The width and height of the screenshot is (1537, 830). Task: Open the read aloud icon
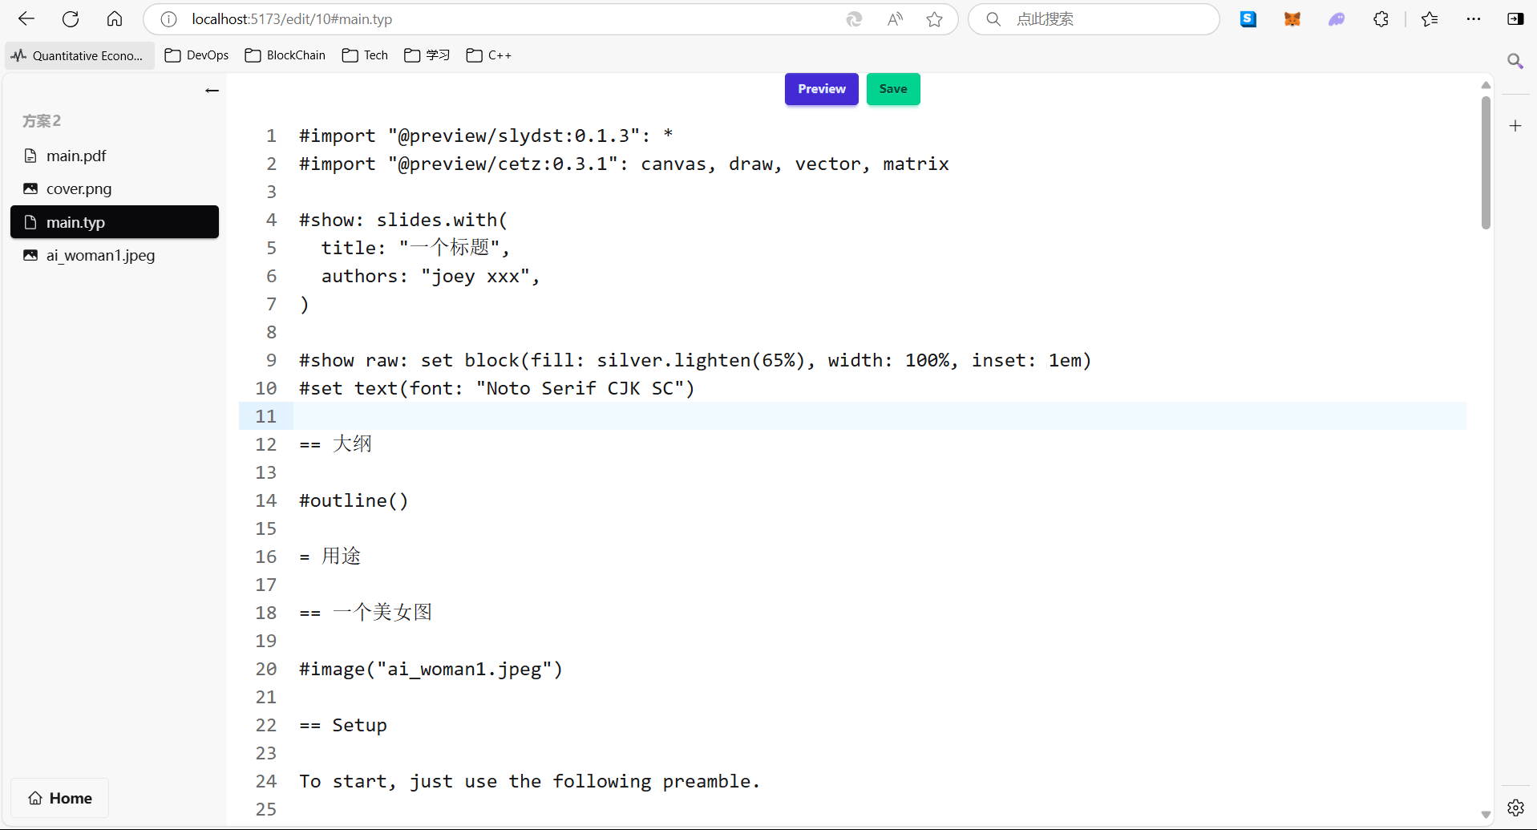(895, 19)
